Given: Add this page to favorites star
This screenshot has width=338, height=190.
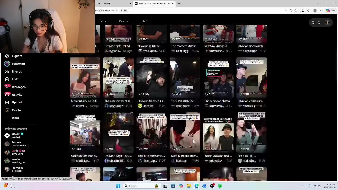Looking at the screenshot, I should point(296,11).
